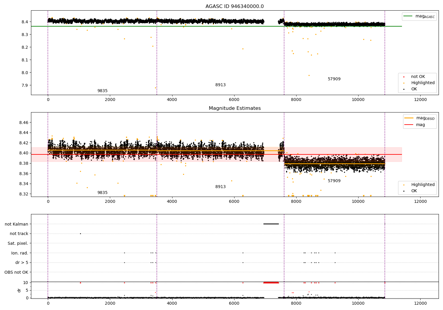Click y-axis tick '8.34' on middle plot
Image resolution: width=443 pixels, height=310 pixels.
[x=24, y=184]
